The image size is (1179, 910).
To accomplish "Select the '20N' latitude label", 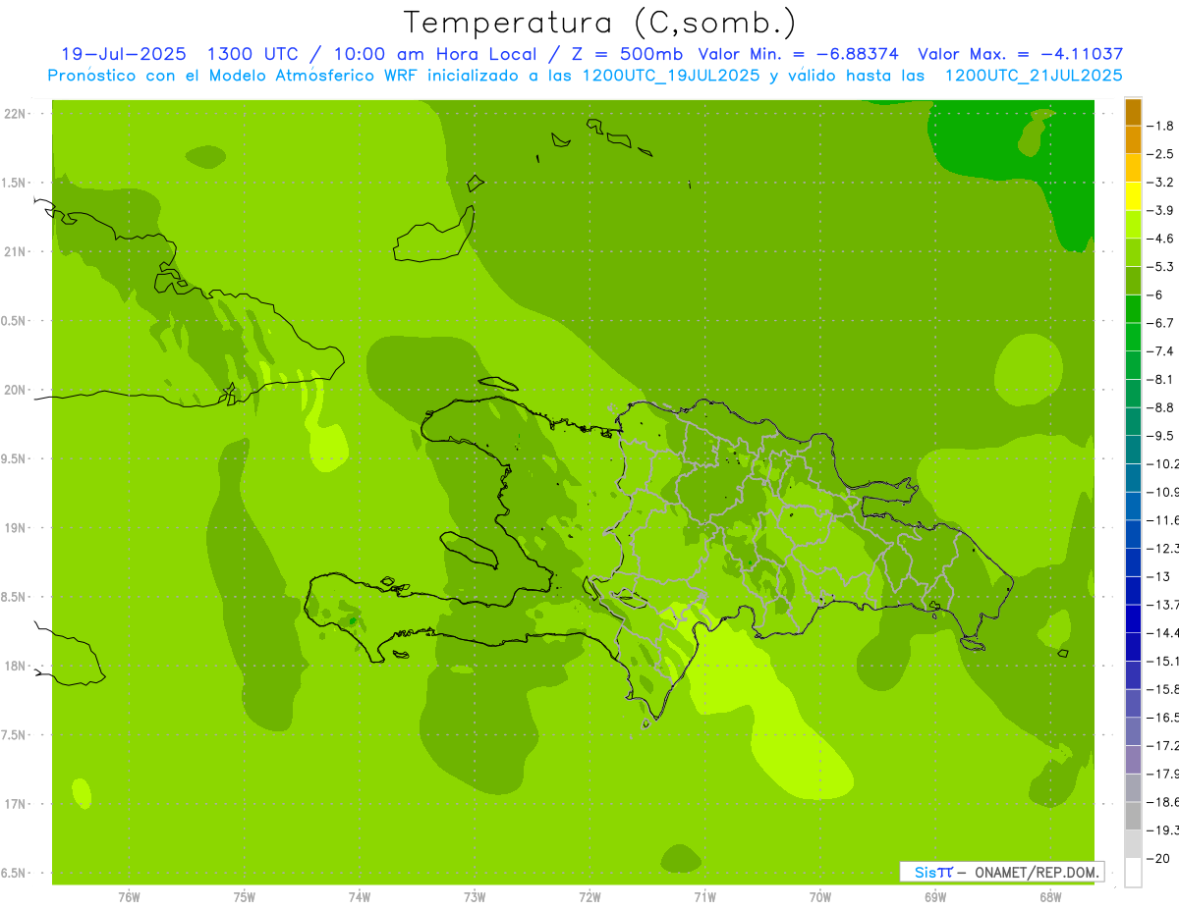I will pos(15,390).
